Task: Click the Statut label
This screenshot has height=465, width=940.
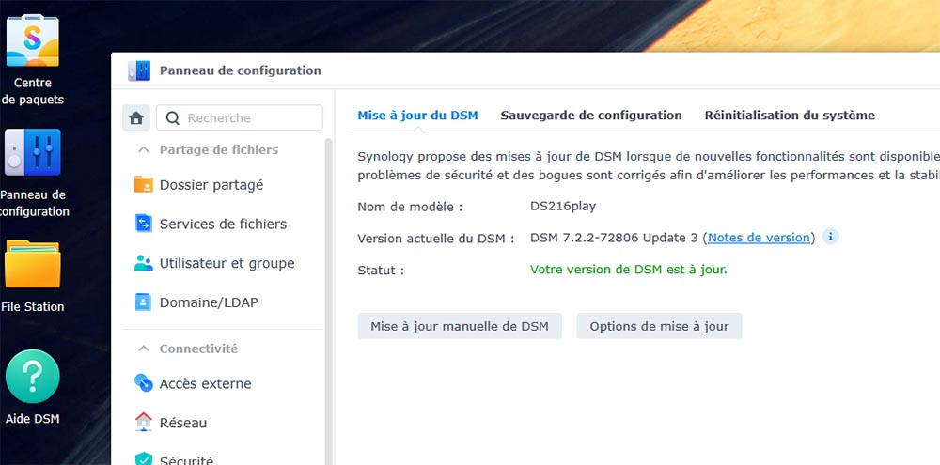Action: 381,271
